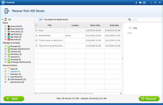
Task: Click the search magnifier icon
Action: point(130,20)
